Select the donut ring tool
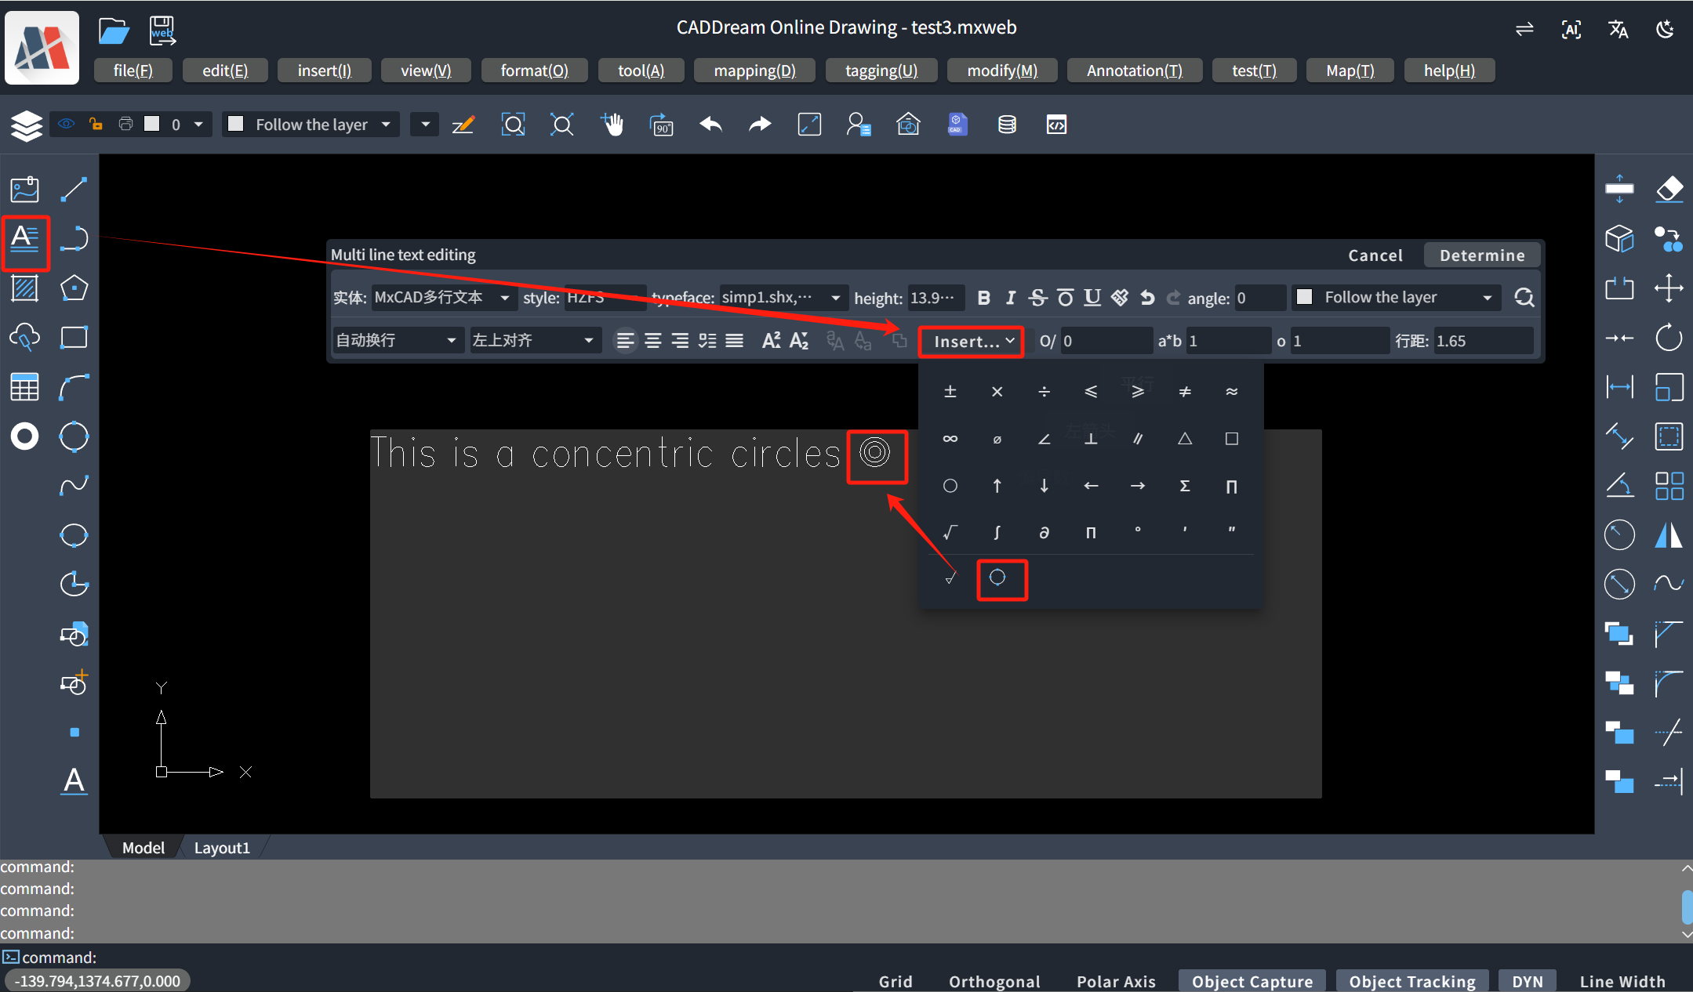The image size is (1693, 992). (25, 436)
